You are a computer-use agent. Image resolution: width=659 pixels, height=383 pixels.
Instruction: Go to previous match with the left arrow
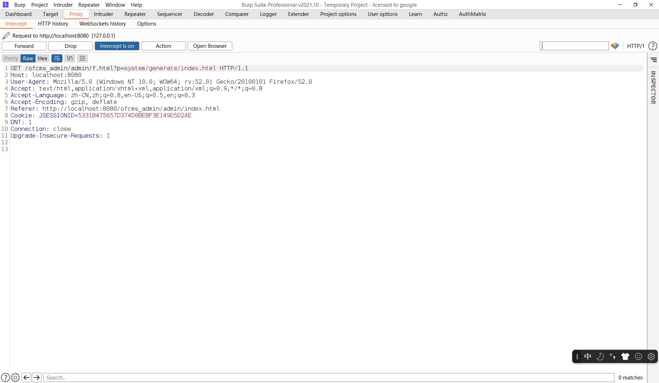(x=27, y=377)
